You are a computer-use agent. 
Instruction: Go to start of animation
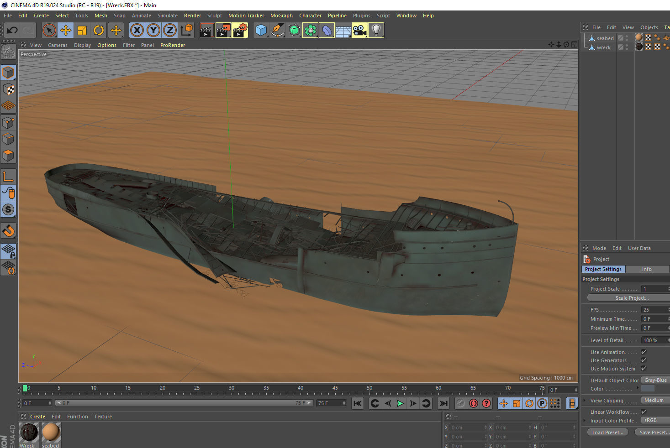(358, 403)
